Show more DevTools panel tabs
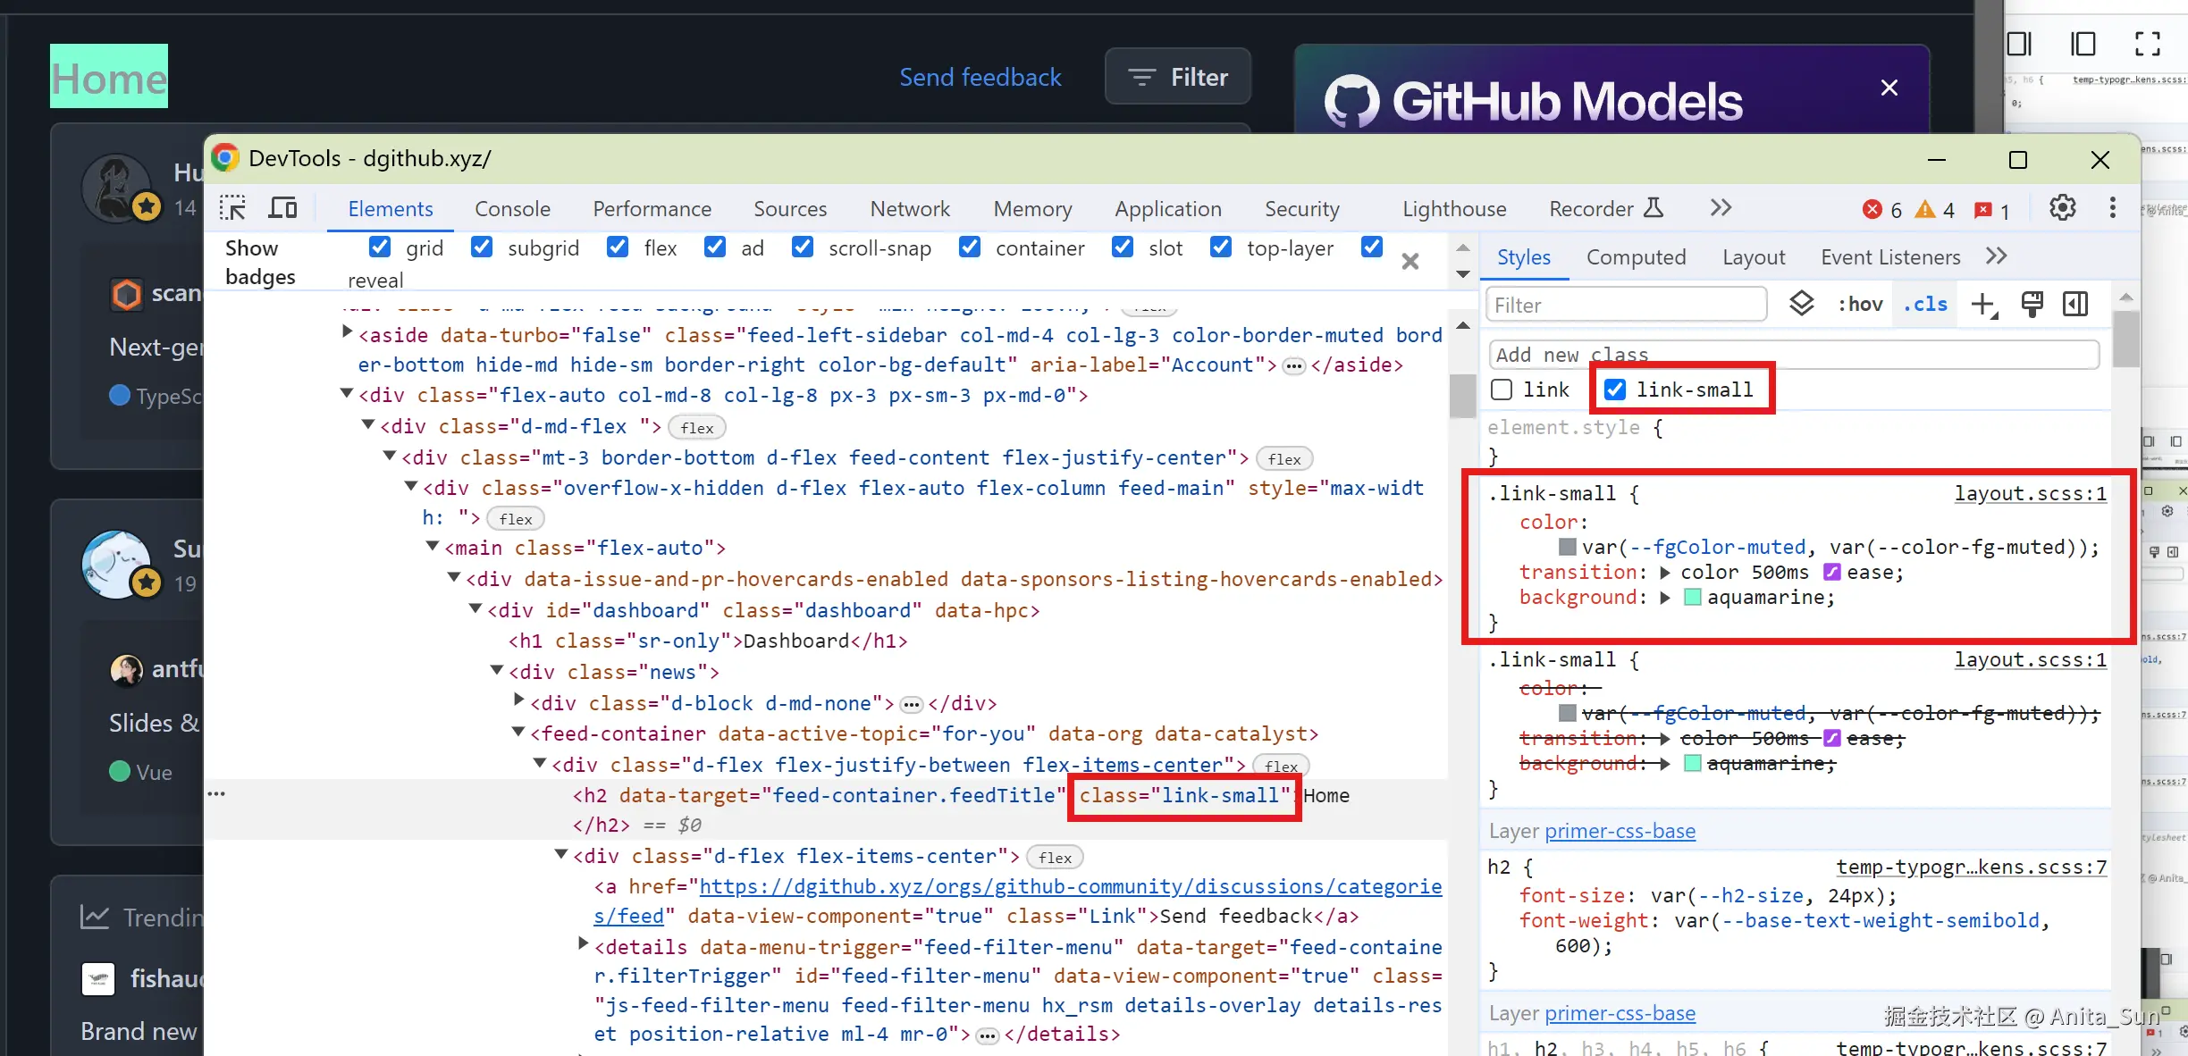The image size is (2188, 1056). click(1721, 208)
